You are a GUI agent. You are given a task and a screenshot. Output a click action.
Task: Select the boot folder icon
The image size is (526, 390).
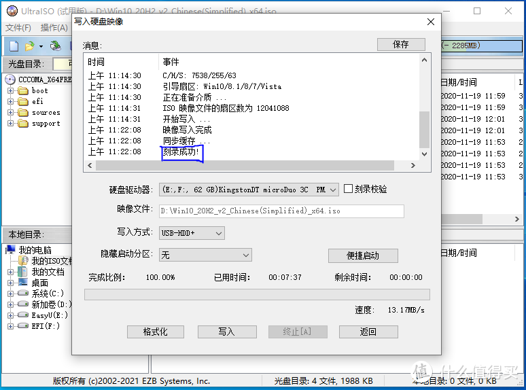23,90
